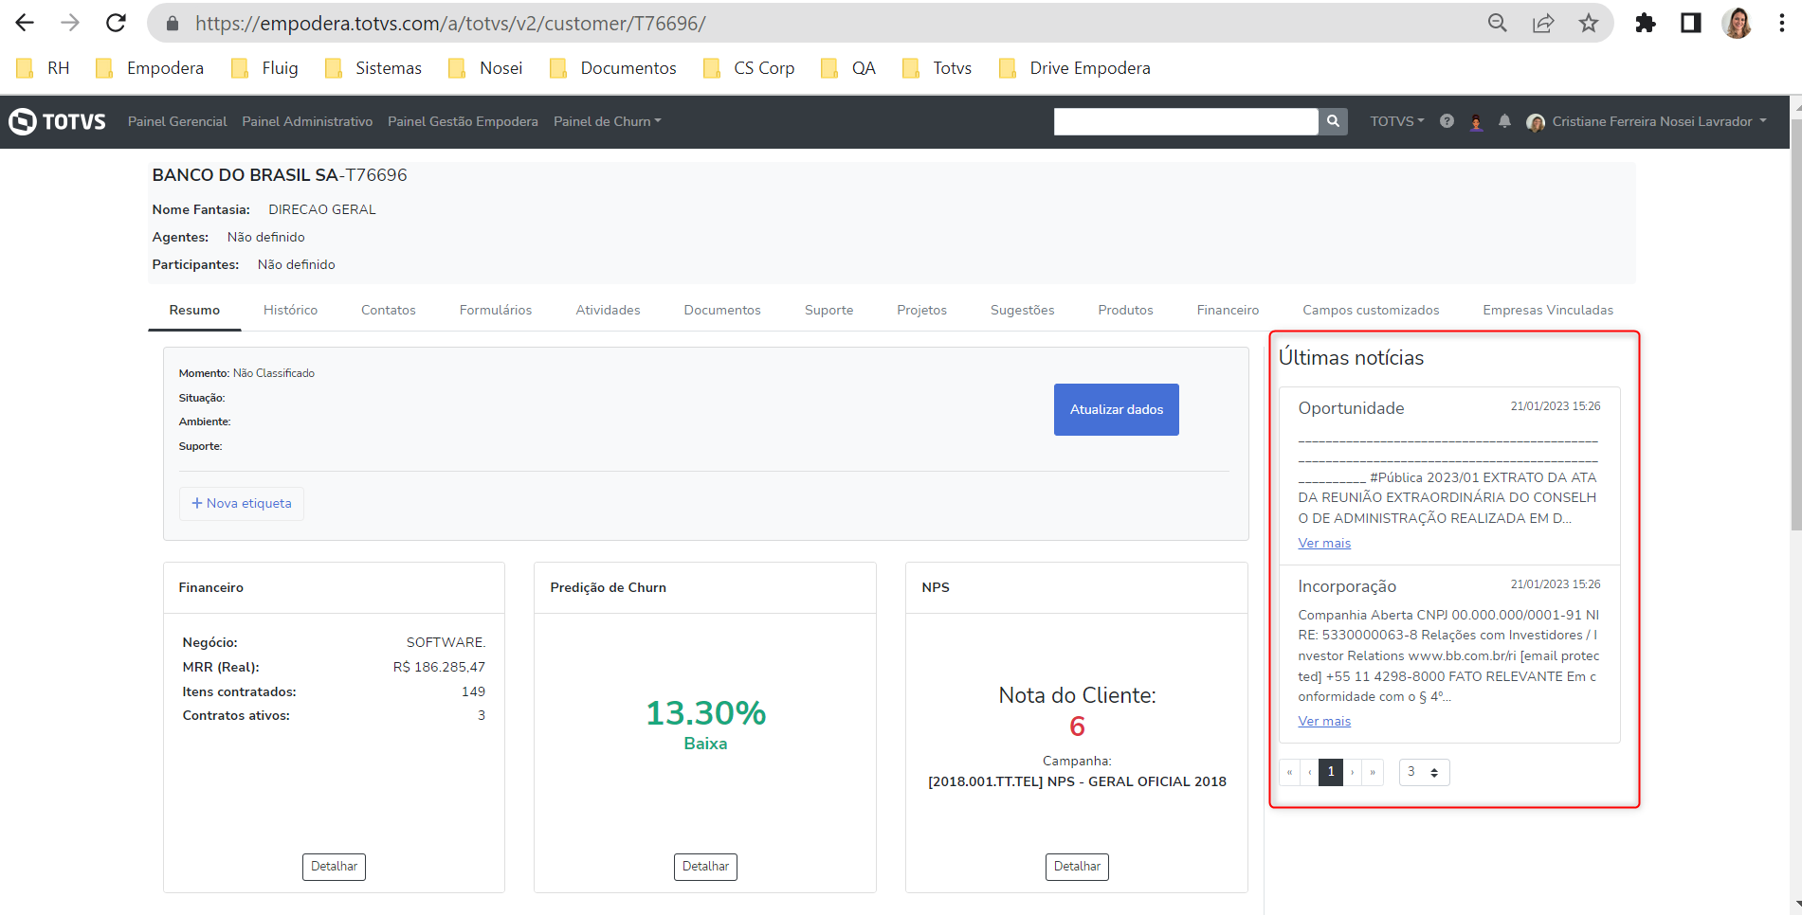The image size is (1802, 915).
Task: Open the RH bookmark folder
Action: tap(44, 68)
